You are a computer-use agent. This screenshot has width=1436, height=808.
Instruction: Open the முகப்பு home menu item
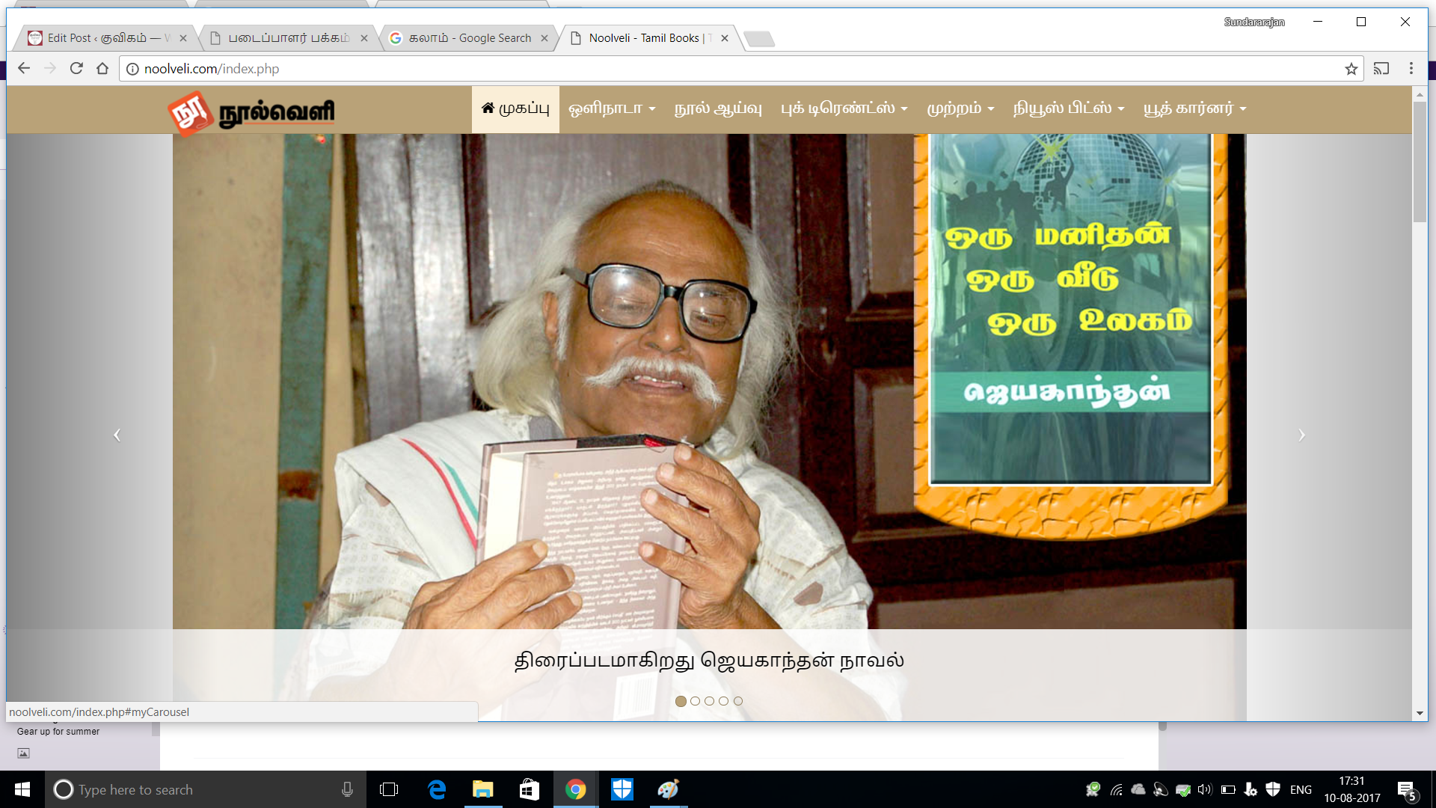pyautogui.click(x=515, y=108)
